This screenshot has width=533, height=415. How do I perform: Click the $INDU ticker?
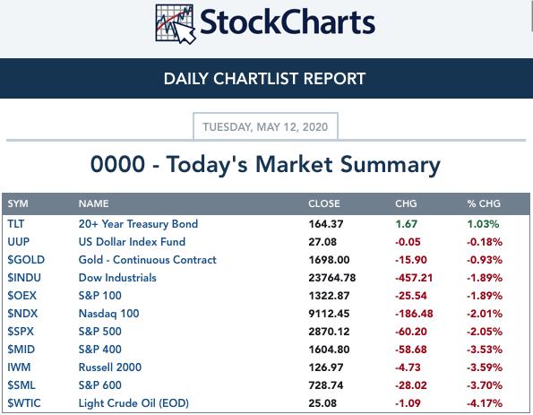pos(24,278)
